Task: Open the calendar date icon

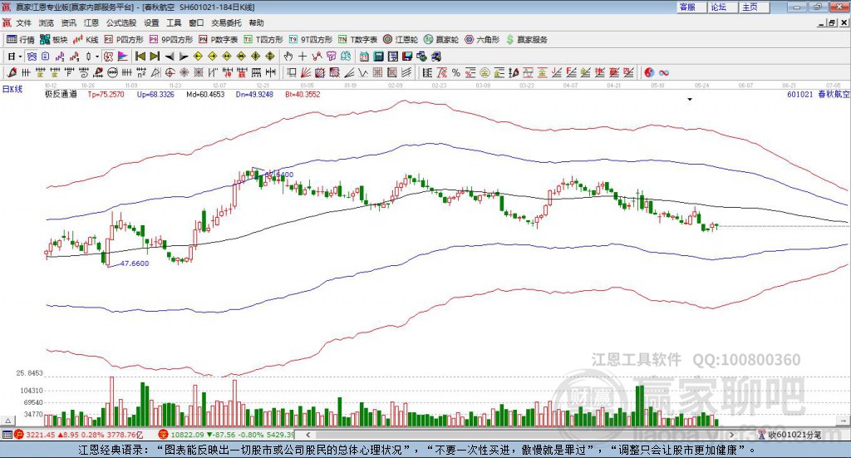Action: pos(364,57)
